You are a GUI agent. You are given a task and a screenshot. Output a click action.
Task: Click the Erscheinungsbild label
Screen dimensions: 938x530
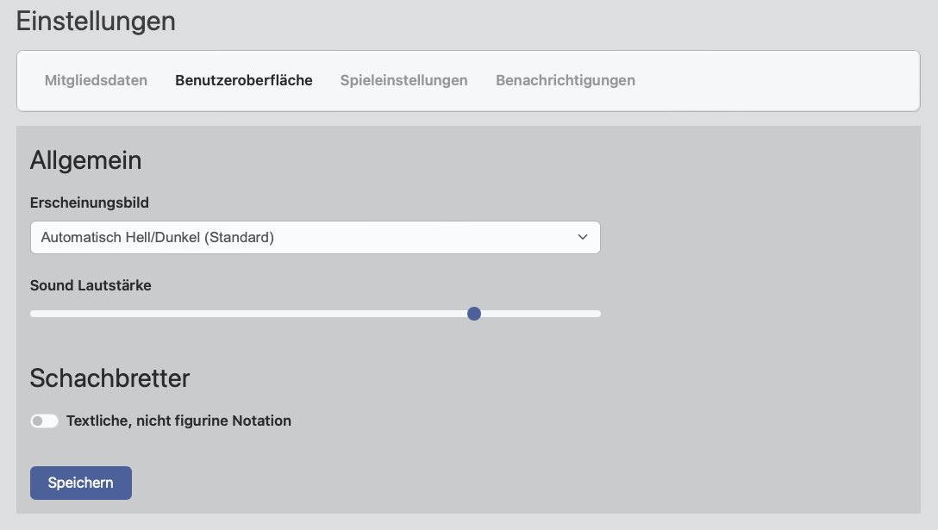pos(90,203)
